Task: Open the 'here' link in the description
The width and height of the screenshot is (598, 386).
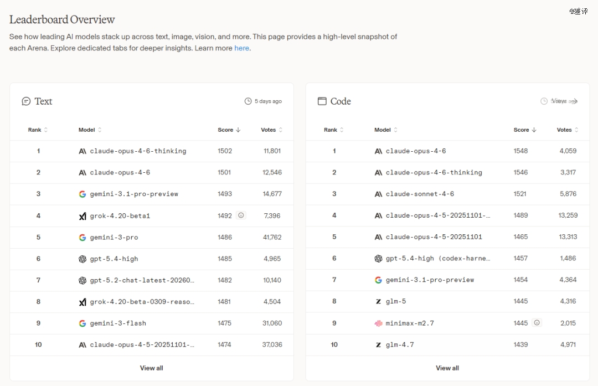Action: 241,48
